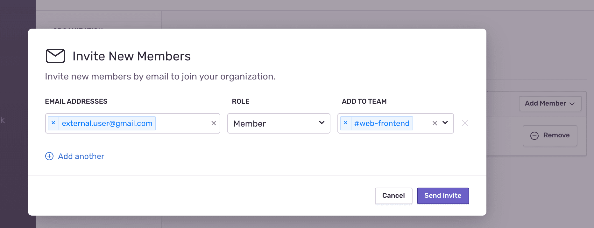Click the Add another link text

[81, 156]
